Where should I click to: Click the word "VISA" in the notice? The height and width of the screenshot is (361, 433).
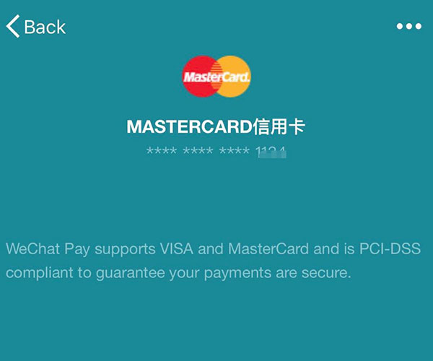click(x=177, y=248)
